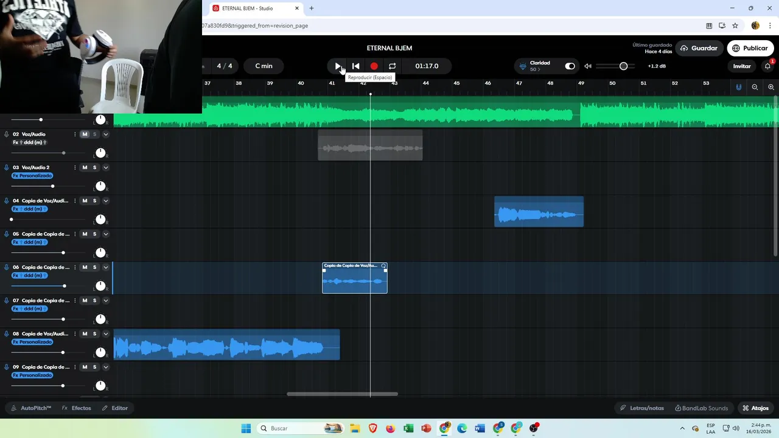The image size is (779, 438).
Task: Open the Efectos panel
Action: coord(77,408)
